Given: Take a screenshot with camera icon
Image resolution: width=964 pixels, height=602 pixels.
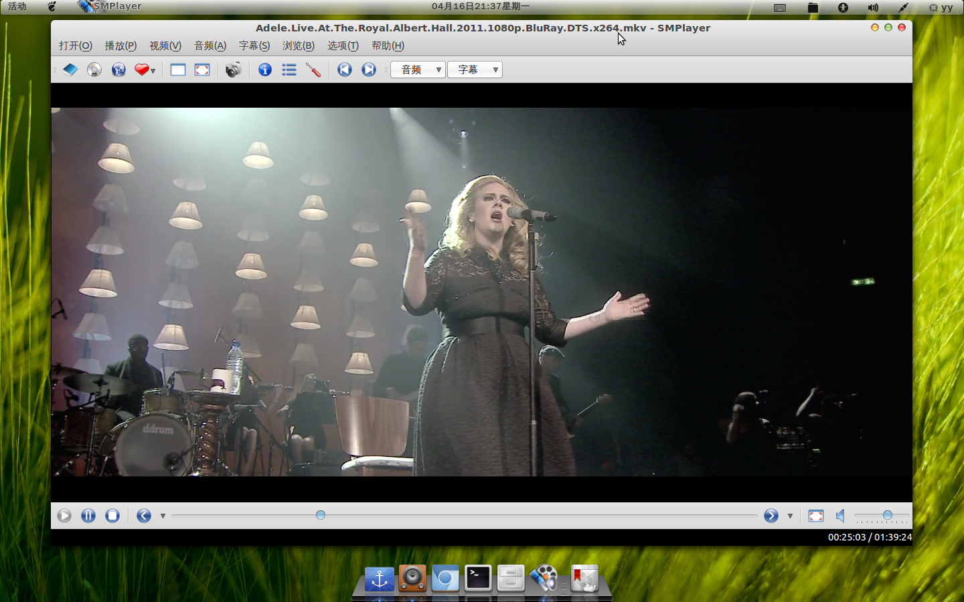Looking at the screenshot, I should click(233, 70).
